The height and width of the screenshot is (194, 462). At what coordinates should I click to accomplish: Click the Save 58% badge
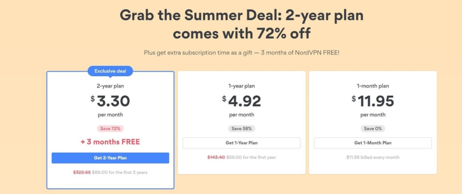point(242,128)
